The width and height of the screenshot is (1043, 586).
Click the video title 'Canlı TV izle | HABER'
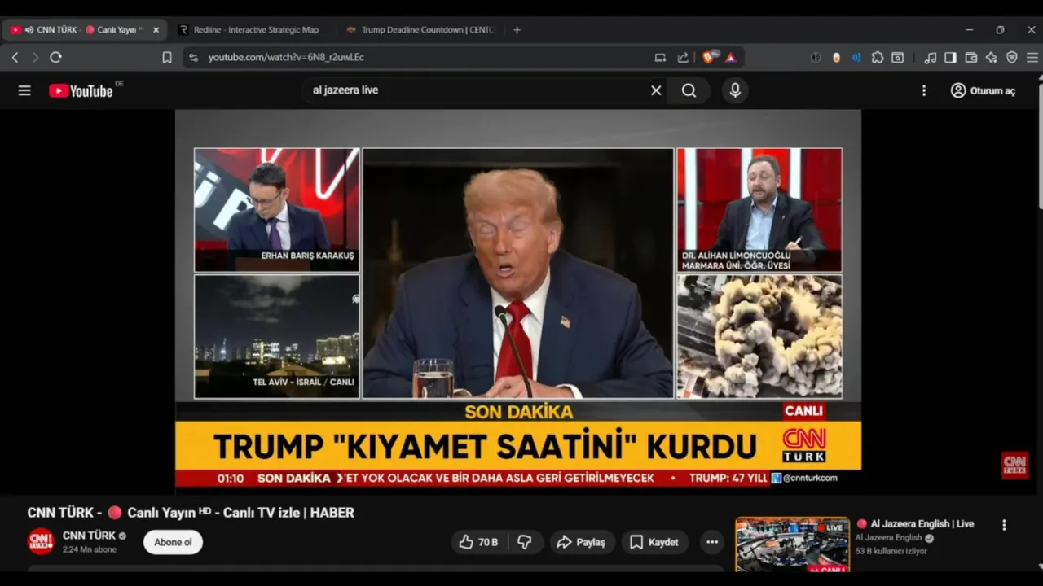pos(288,513)
